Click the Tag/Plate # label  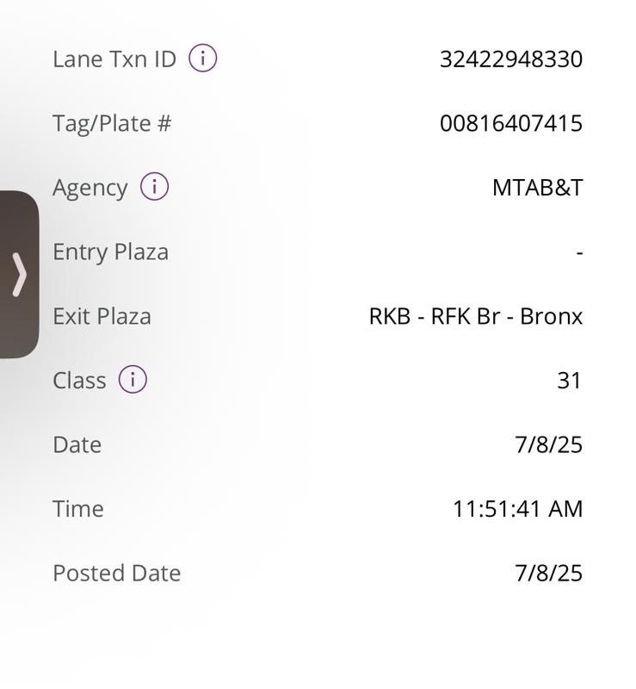click(x=112, y=123)
